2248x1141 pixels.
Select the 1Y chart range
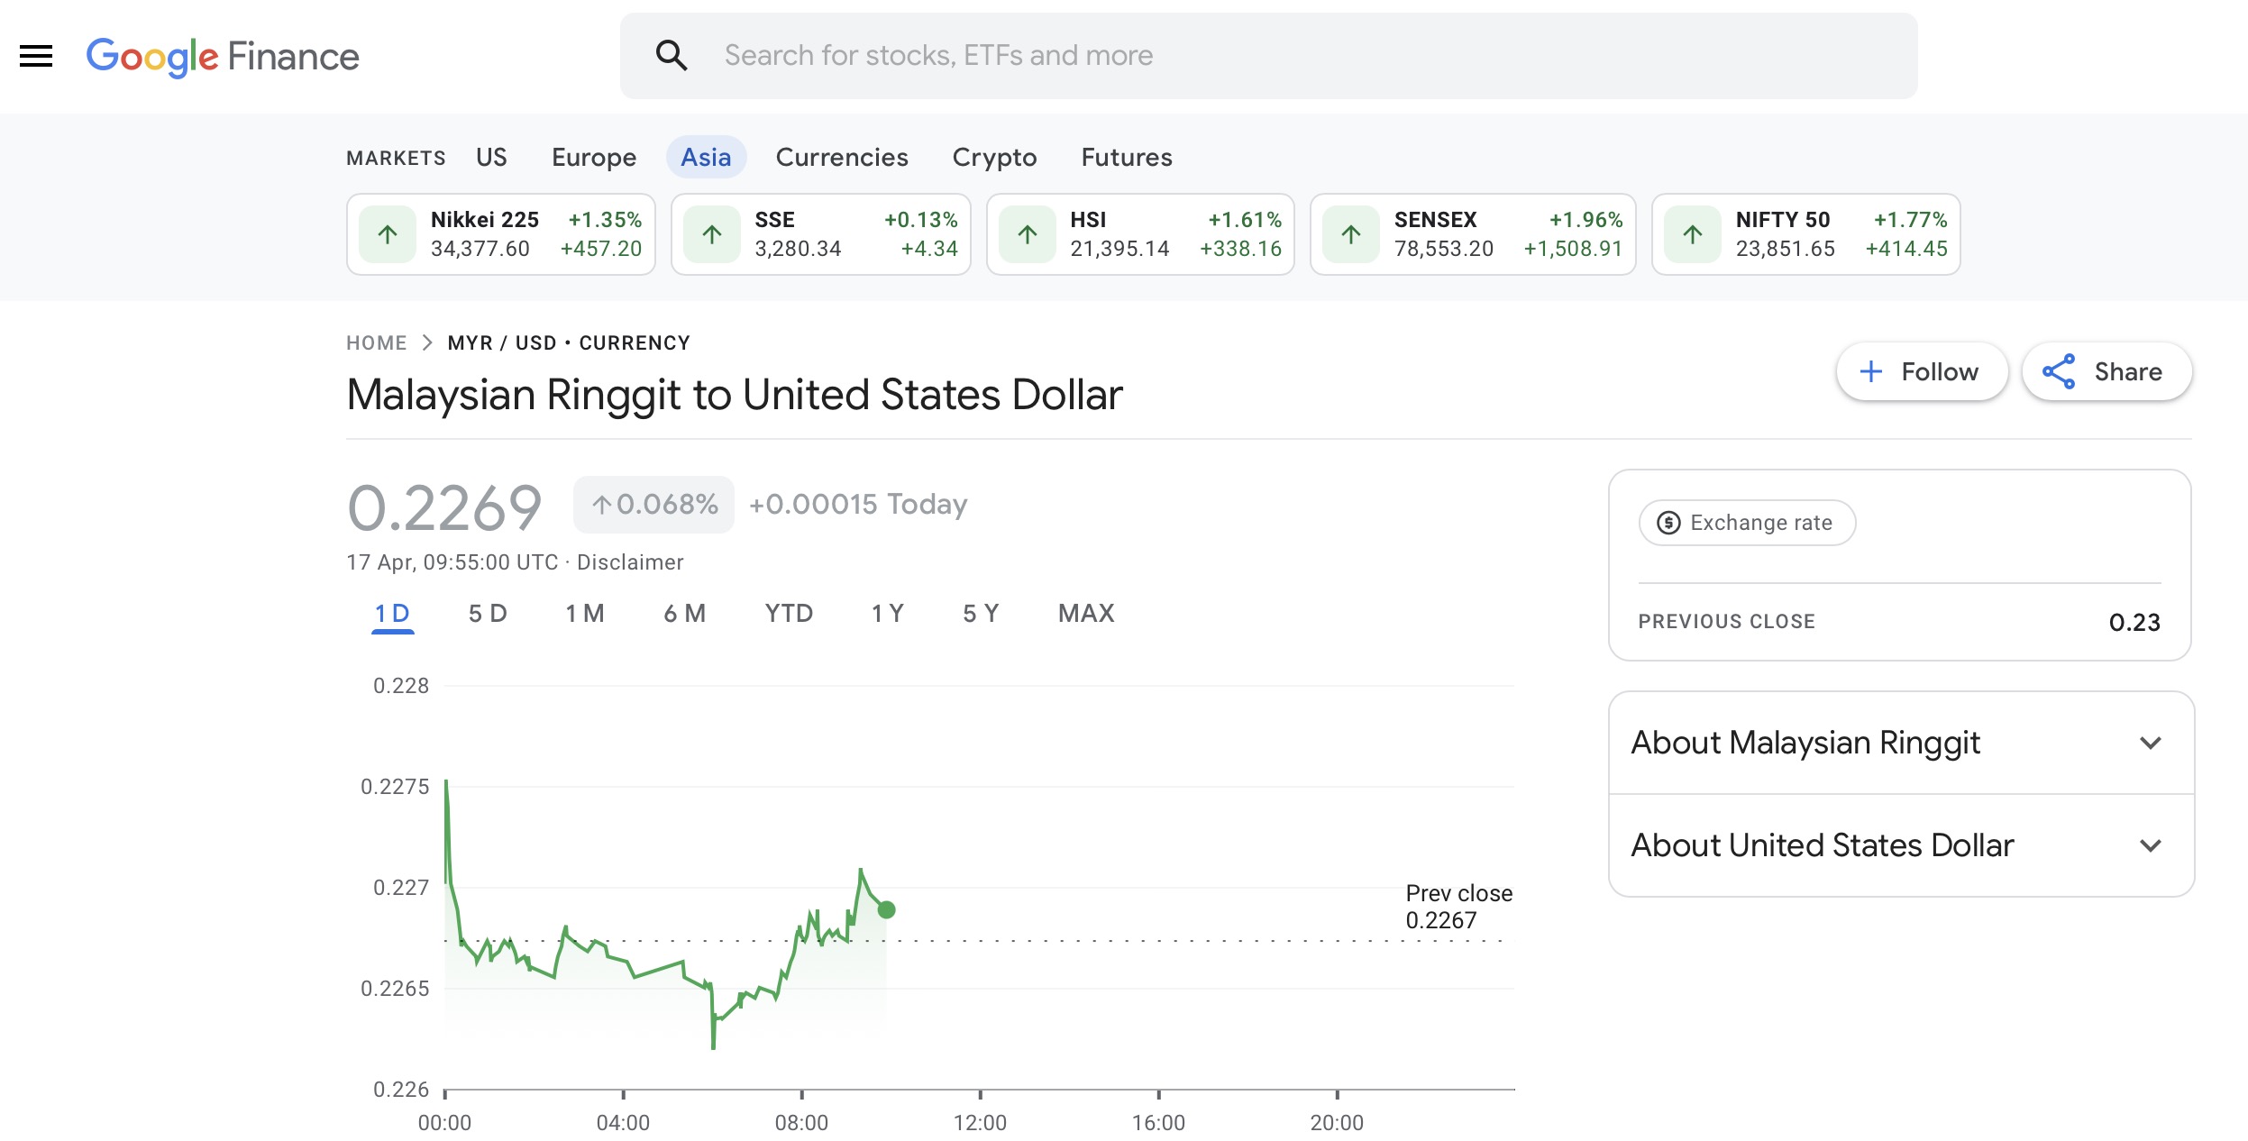click(x=887, y=614)
